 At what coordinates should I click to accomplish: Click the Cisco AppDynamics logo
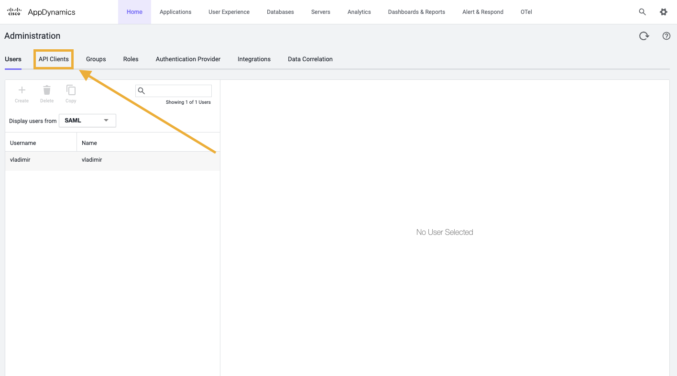[41, 12]
